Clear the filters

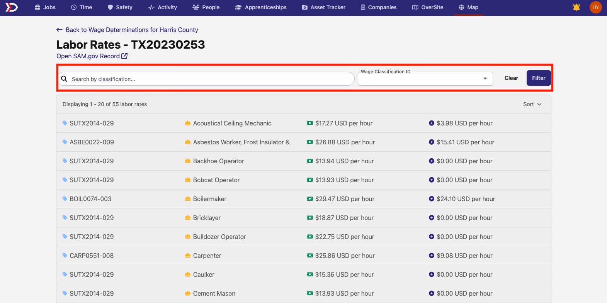(x=511, y=78)
